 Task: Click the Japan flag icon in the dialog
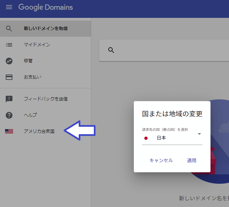146,138
